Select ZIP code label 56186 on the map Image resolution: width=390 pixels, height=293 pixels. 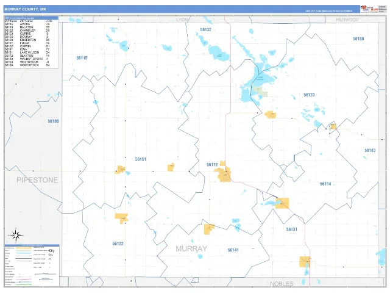coord(53,121)
